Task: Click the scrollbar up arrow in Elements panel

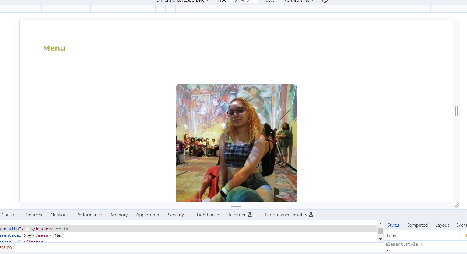Action: coord(380,224)
